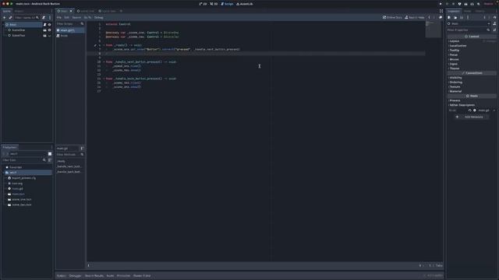The width and height of the screenshot is (499, 280).
Task: Save the edited resource in Inspector
Action: click(462, 17)
